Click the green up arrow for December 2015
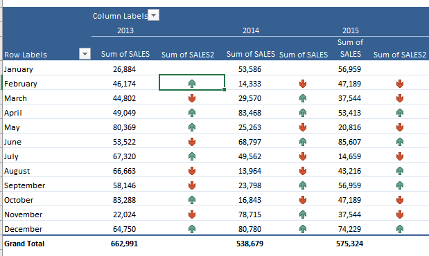429x256 pixels. point(400,229)
